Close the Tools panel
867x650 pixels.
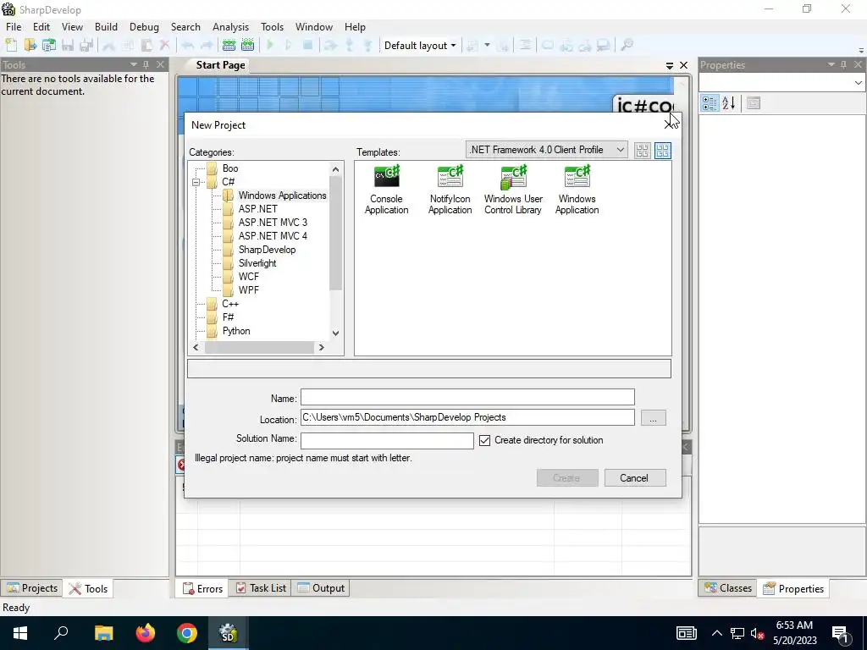(x=160, y=64)
